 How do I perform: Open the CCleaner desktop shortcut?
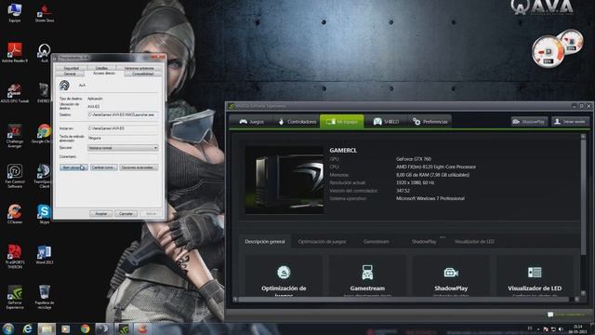(15, 214)
